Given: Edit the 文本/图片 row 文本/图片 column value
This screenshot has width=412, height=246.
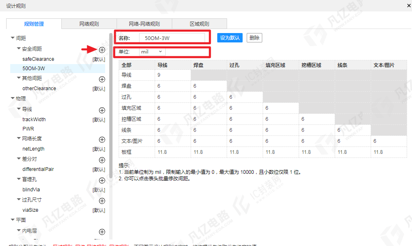Looking at the screenshot, I should [389, 141].
